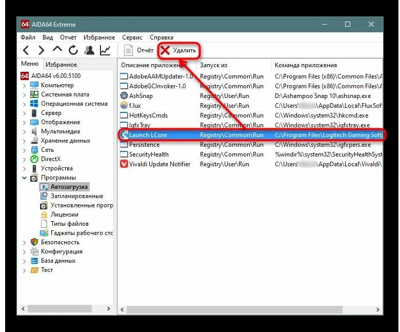Go up one level with the up arrow icon
Image resolution: width=400 pixels, height=332 pixels.
pos(57,49)
